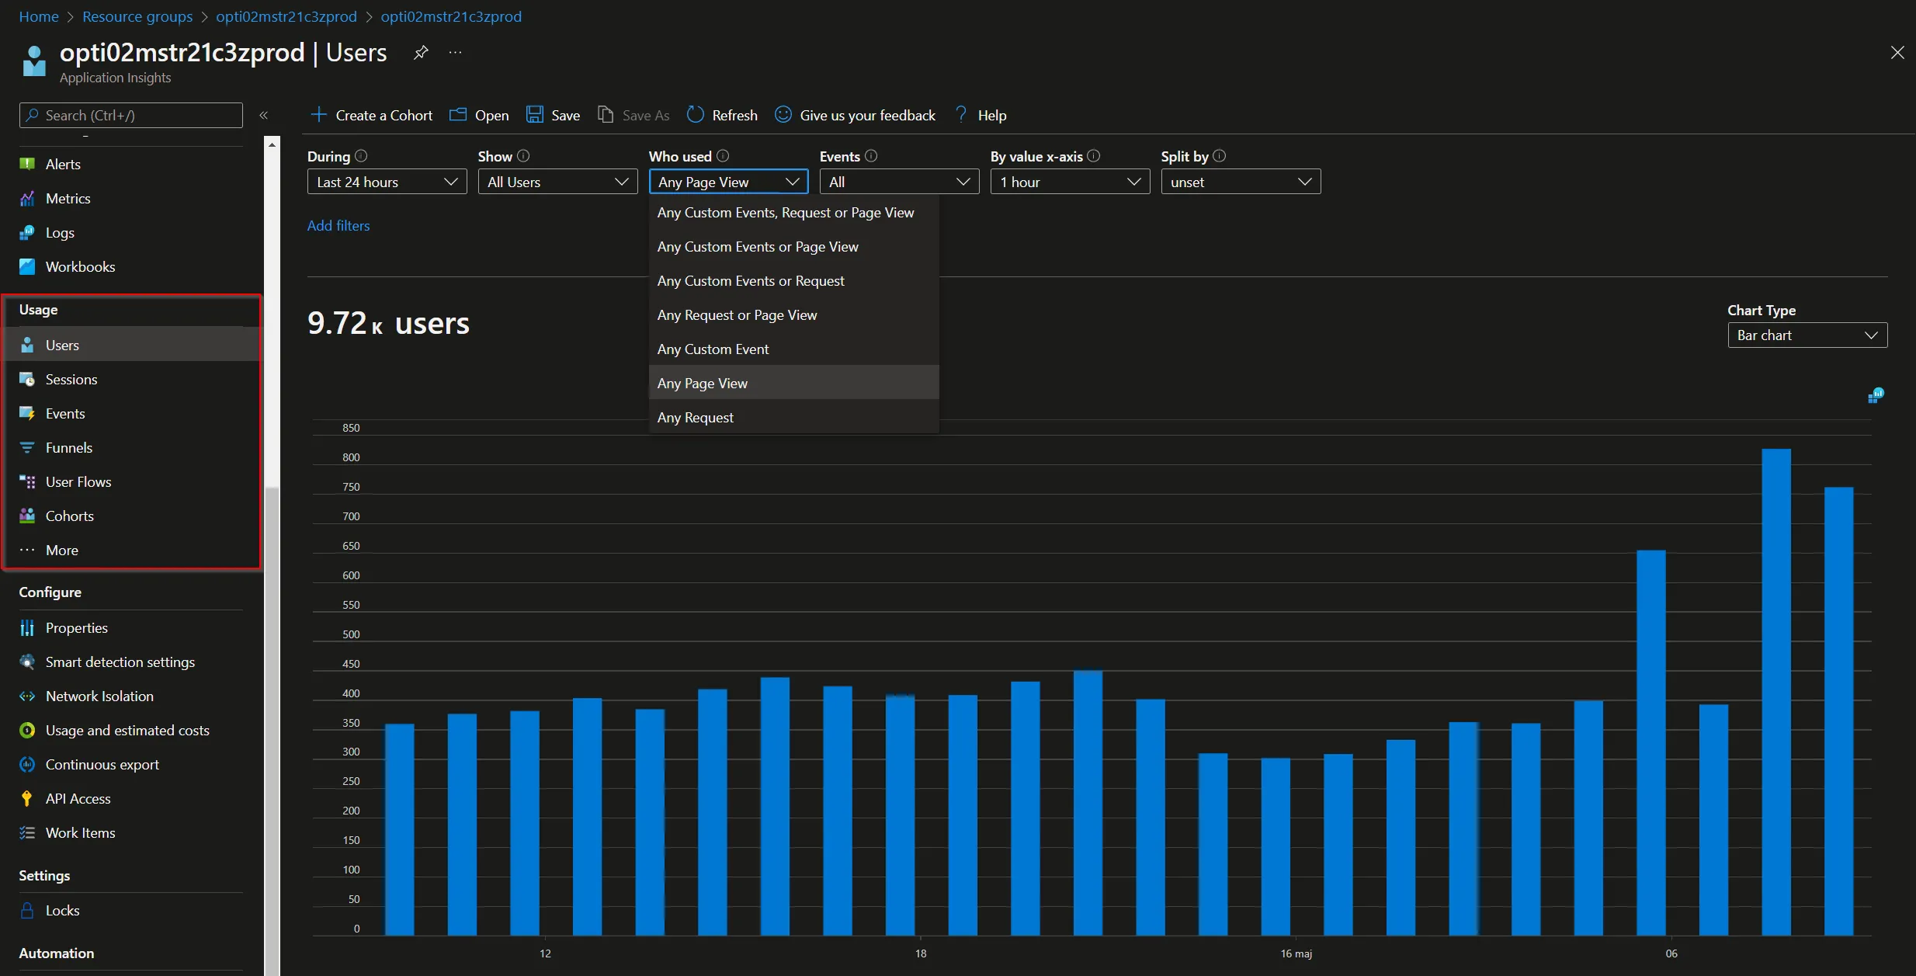1916x976 pixels.
Task: Click the Sessions icon under Usage
Action: click(x=27, y=379)
